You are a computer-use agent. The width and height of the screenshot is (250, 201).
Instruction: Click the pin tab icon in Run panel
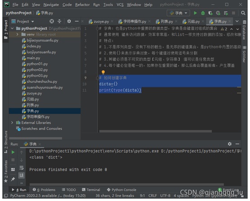tap(13, 179)
